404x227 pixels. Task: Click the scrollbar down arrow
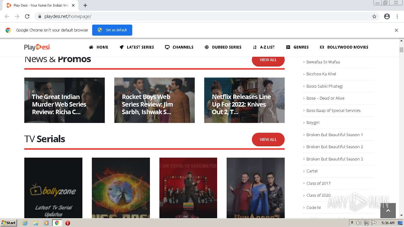(x=401, y=216)
